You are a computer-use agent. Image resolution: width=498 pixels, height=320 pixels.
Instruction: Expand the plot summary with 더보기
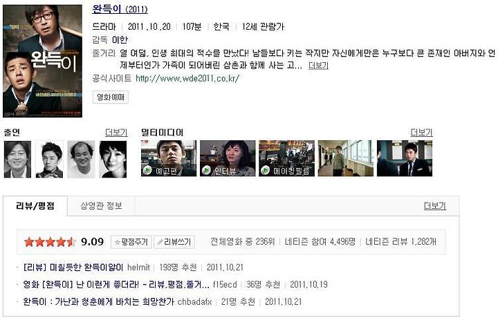318,66
